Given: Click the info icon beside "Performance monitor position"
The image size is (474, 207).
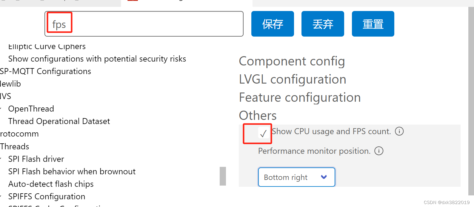Looking at the screenshot, I should click(x=378, y=151).
